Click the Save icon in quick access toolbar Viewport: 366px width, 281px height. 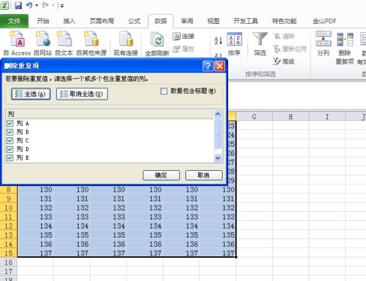click(x=18, y=5)
